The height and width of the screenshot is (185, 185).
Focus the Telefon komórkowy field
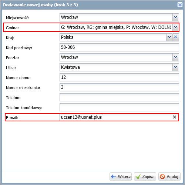coord(119,107)
